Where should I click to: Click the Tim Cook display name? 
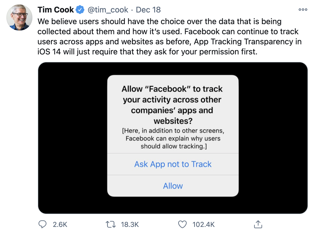point(56,10)
